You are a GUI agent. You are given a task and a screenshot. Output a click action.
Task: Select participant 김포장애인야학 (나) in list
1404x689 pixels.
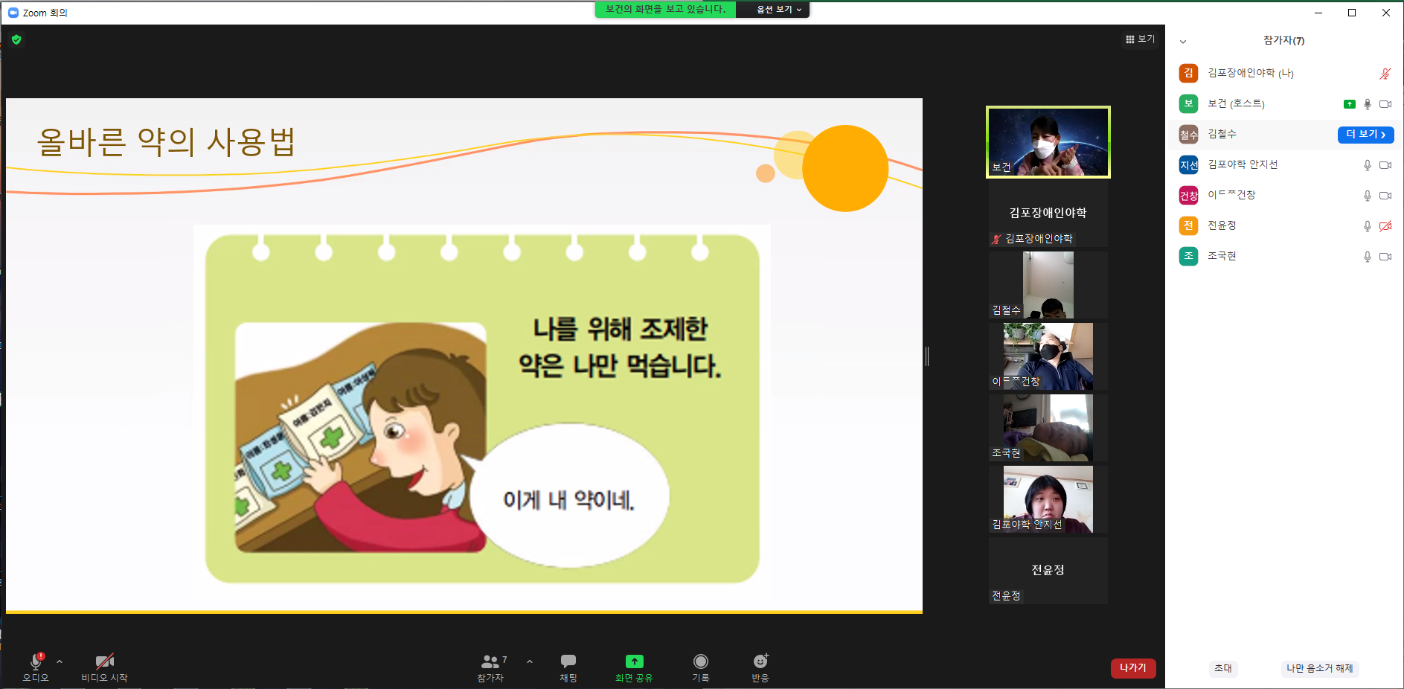point(1284,73)
